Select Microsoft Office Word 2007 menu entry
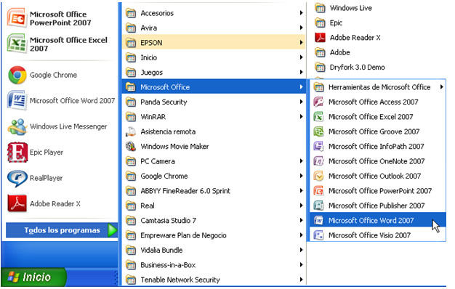The height and width of the screenshot is (289, 455). (377, 220)
